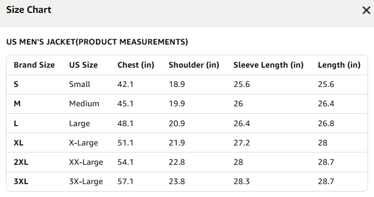Click the Length (in) column header

pyautogui.click(x=339, y=65)
